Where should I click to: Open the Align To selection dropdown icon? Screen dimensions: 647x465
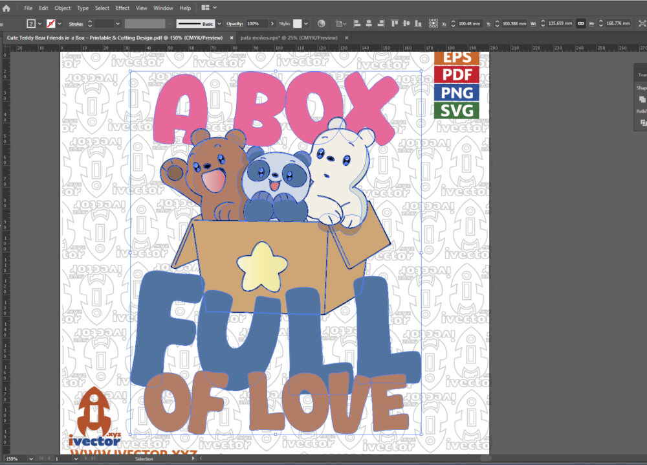pos(340,24)
